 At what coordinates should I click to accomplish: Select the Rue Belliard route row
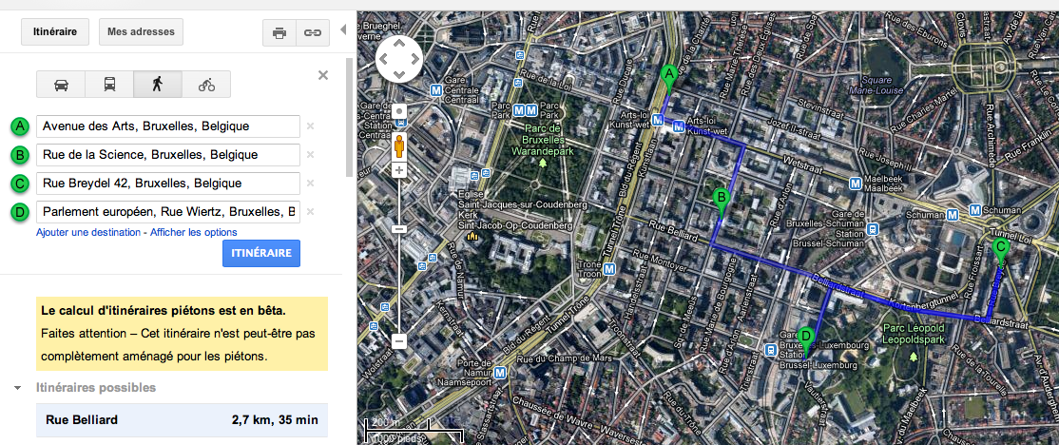[182, 420]
